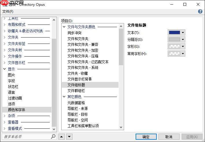Viewport: 205px width, 142px height.
Task: Click category tree scrollbar down arrow
Action: pos(54,129)
